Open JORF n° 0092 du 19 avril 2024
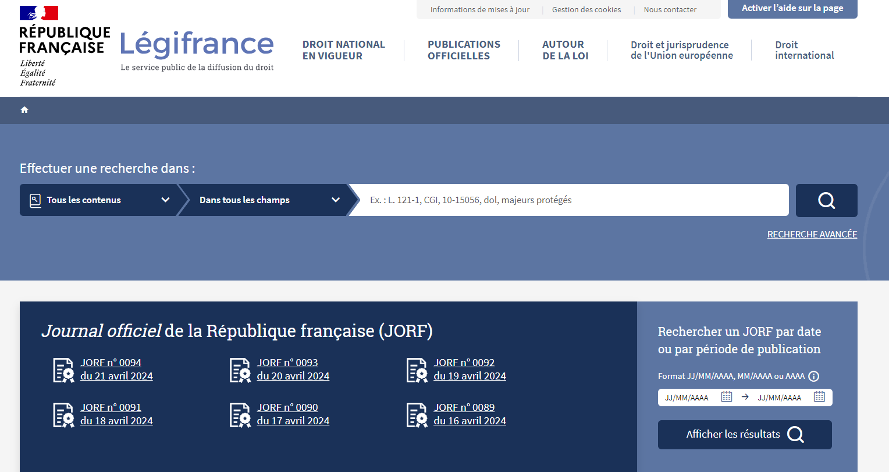Screen dimensions: 889x472 pos(470,370)
